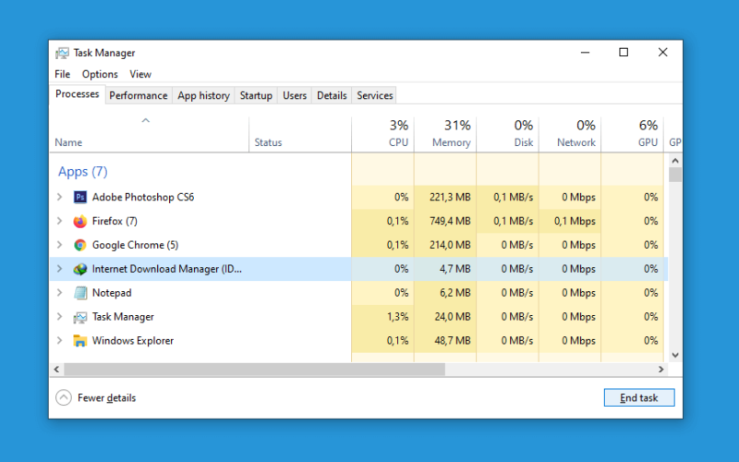Click the horizontal scrollbar right arrow
Viewport: 739px width, 462px height.
click(660, 370)
